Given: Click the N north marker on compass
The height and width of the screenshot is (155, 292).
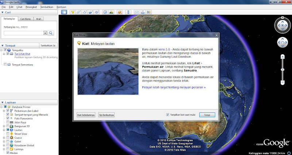Looking at the screenshot, I should (283, 17).
